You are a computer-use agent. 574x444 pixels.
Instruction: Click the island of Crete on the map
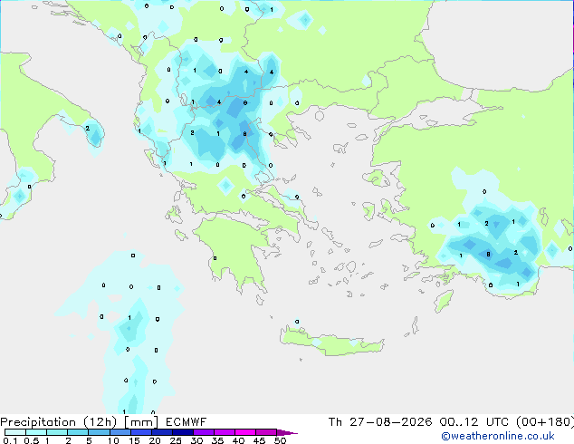coord(331,342)
